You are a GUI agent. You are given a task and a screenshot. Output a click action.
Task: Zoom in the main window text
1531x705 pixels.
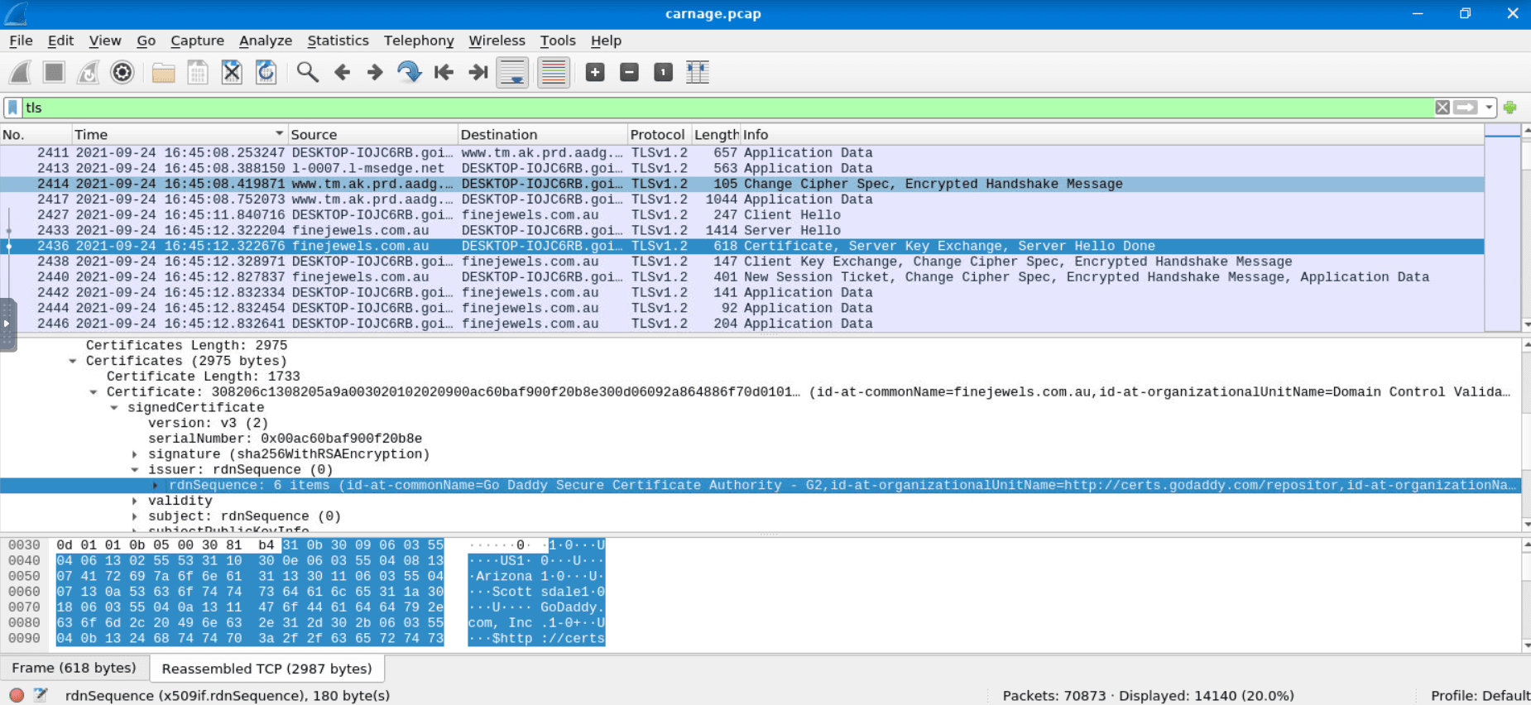[x=595, y=73]
